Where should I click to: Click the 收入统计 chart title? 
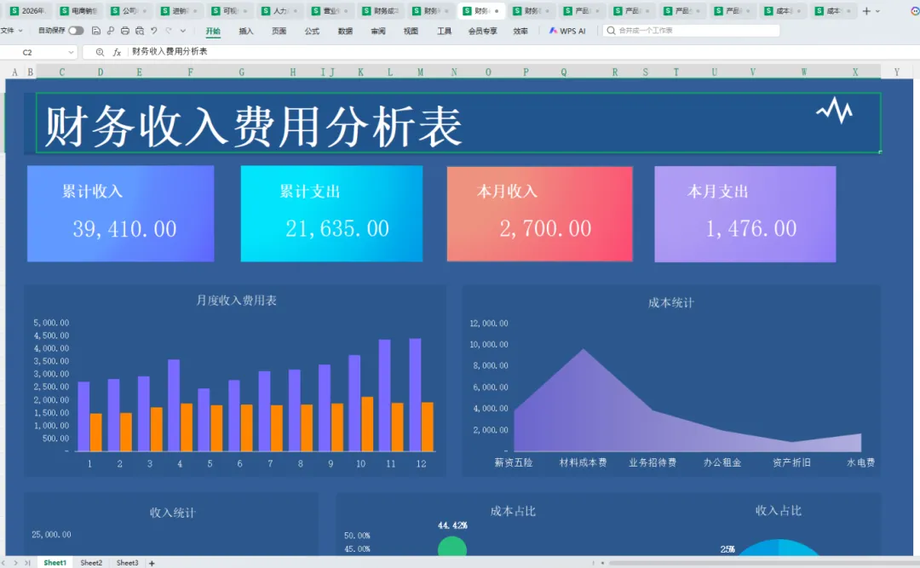pos(172,513)
